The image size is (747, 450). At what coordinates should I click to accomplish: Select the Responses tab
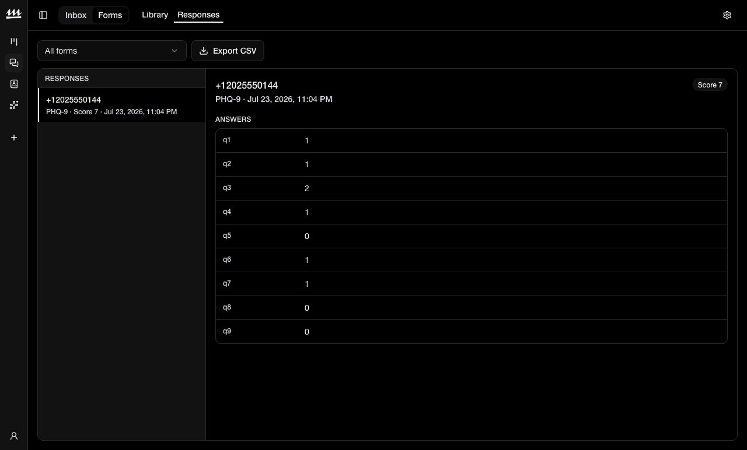click(198, 15)
